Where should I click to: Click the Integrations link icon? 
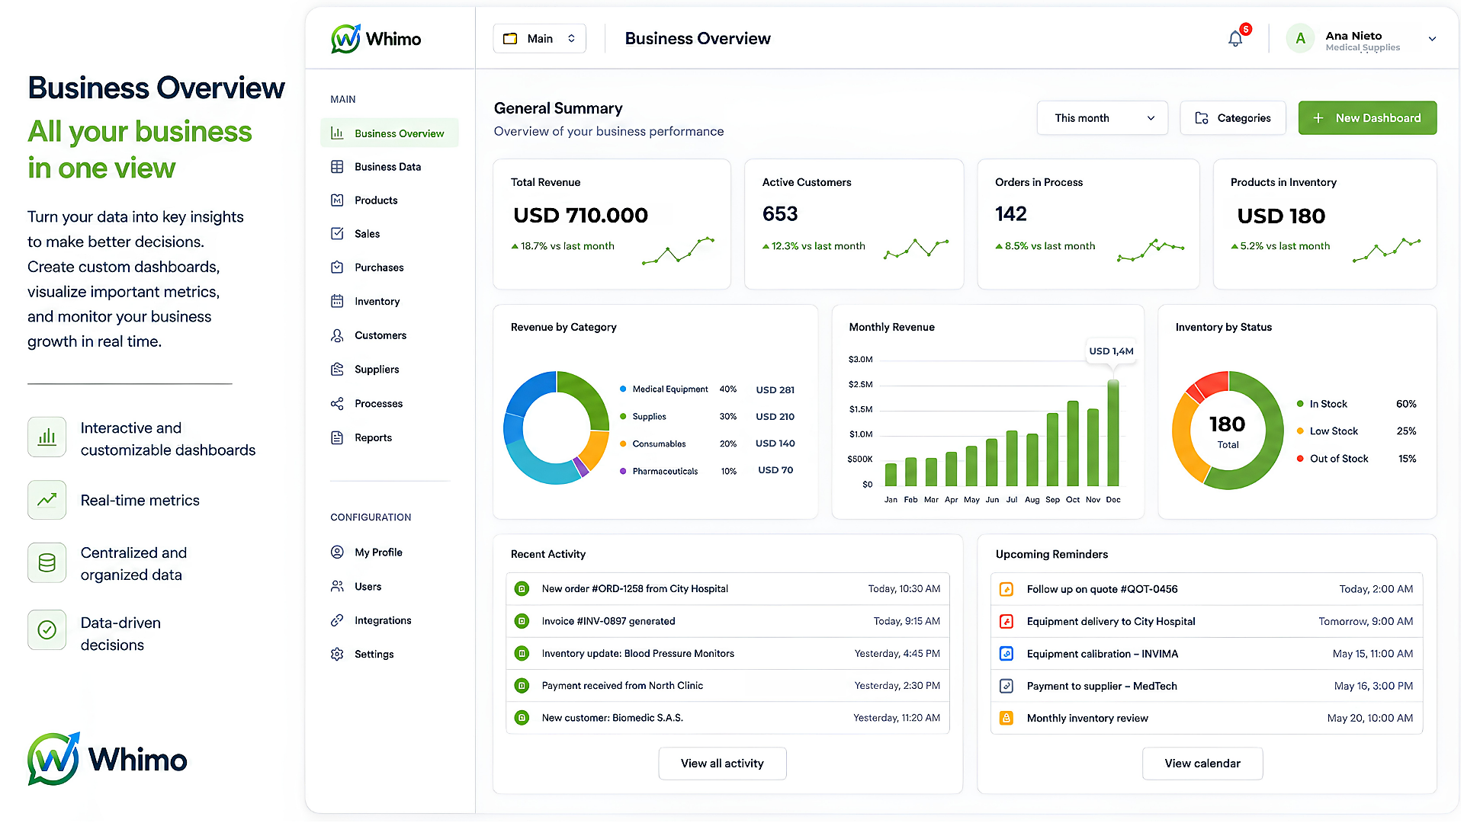tap(337, 620)
